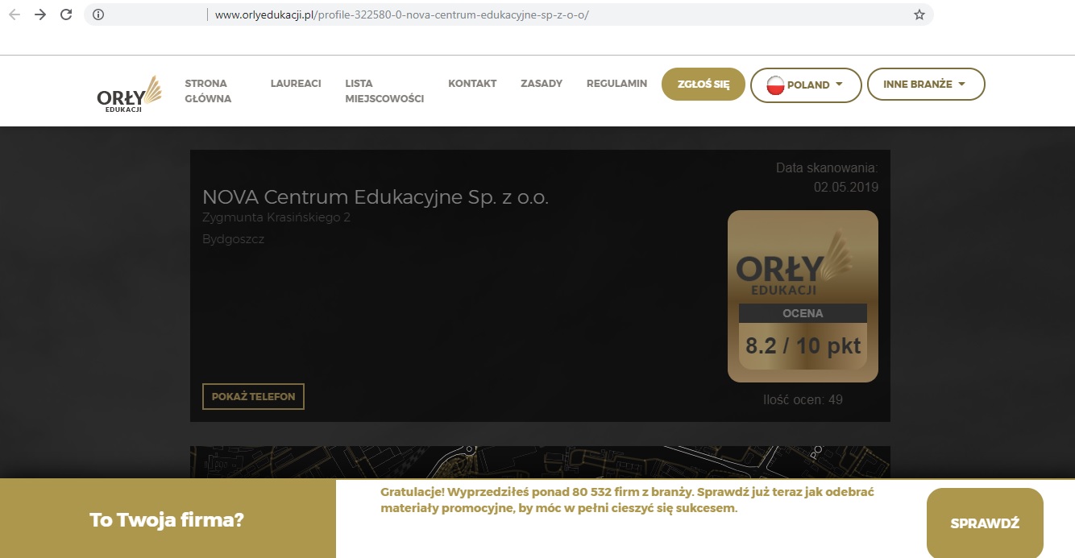Click the Ilość ocen: 49 text
The width and height of the screenshot is (1075, 558).
pyautogui.click(x=803, y=399)
